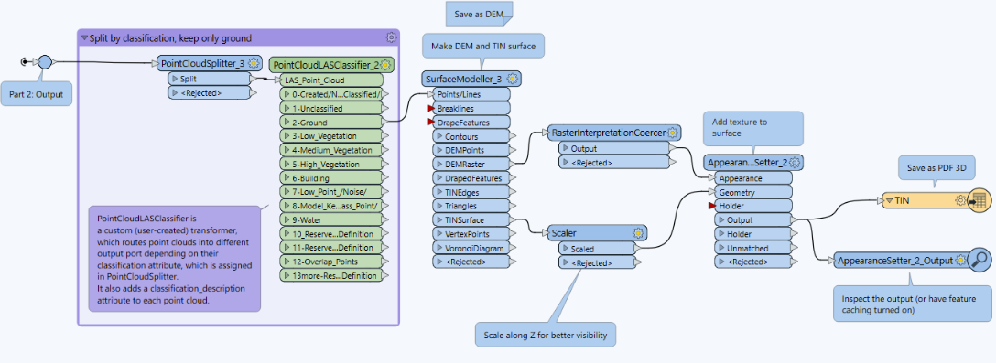Open Scaler transformer gear icon
The image size is (996, 363).
coord(638,233)
